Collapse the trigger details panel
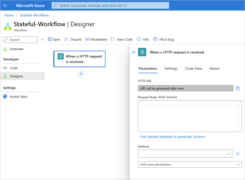Viewport: 245px width, 180px height. tap(134, 52)
